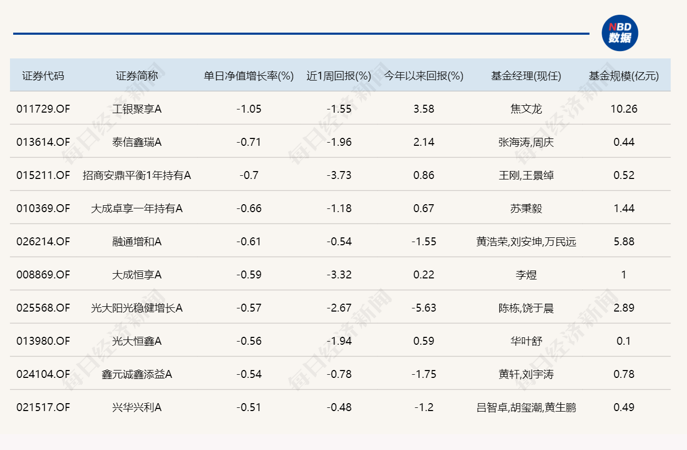Click the NBD数据 logo badge
The height and width of the screenshot is (450, 687).
(620, 33)
